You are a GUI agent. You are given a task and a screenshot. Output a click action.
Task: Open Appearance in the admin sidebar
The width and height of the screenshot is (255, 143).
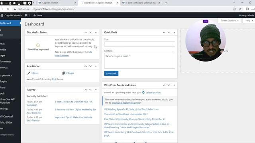(10, 75)
